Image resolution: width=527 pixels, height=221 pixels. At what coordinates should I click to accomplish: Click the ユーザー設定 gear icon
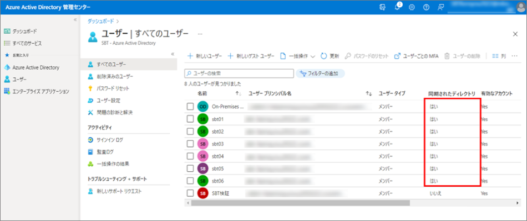90,101
